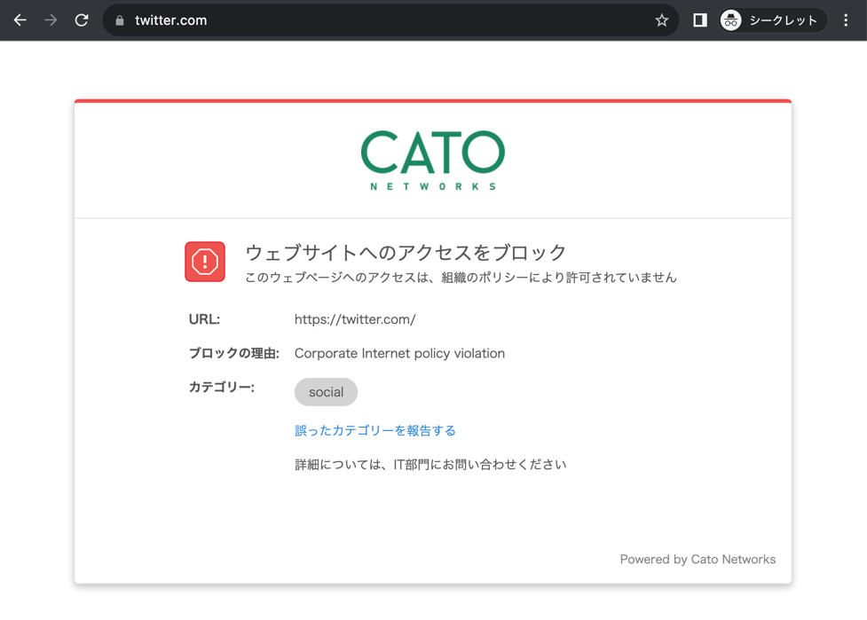Click the 詳細については、IT部門にお問い合わせください text
Screen dimensions: 867x620
click(x=430, y=464)
